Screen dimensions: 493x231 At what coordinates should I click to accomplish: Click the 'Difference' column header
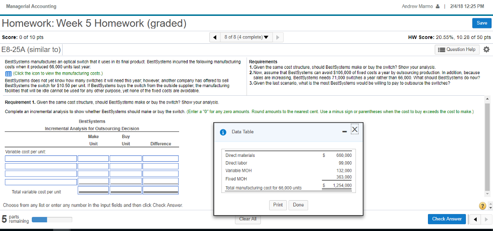click(x=161, y=143)
